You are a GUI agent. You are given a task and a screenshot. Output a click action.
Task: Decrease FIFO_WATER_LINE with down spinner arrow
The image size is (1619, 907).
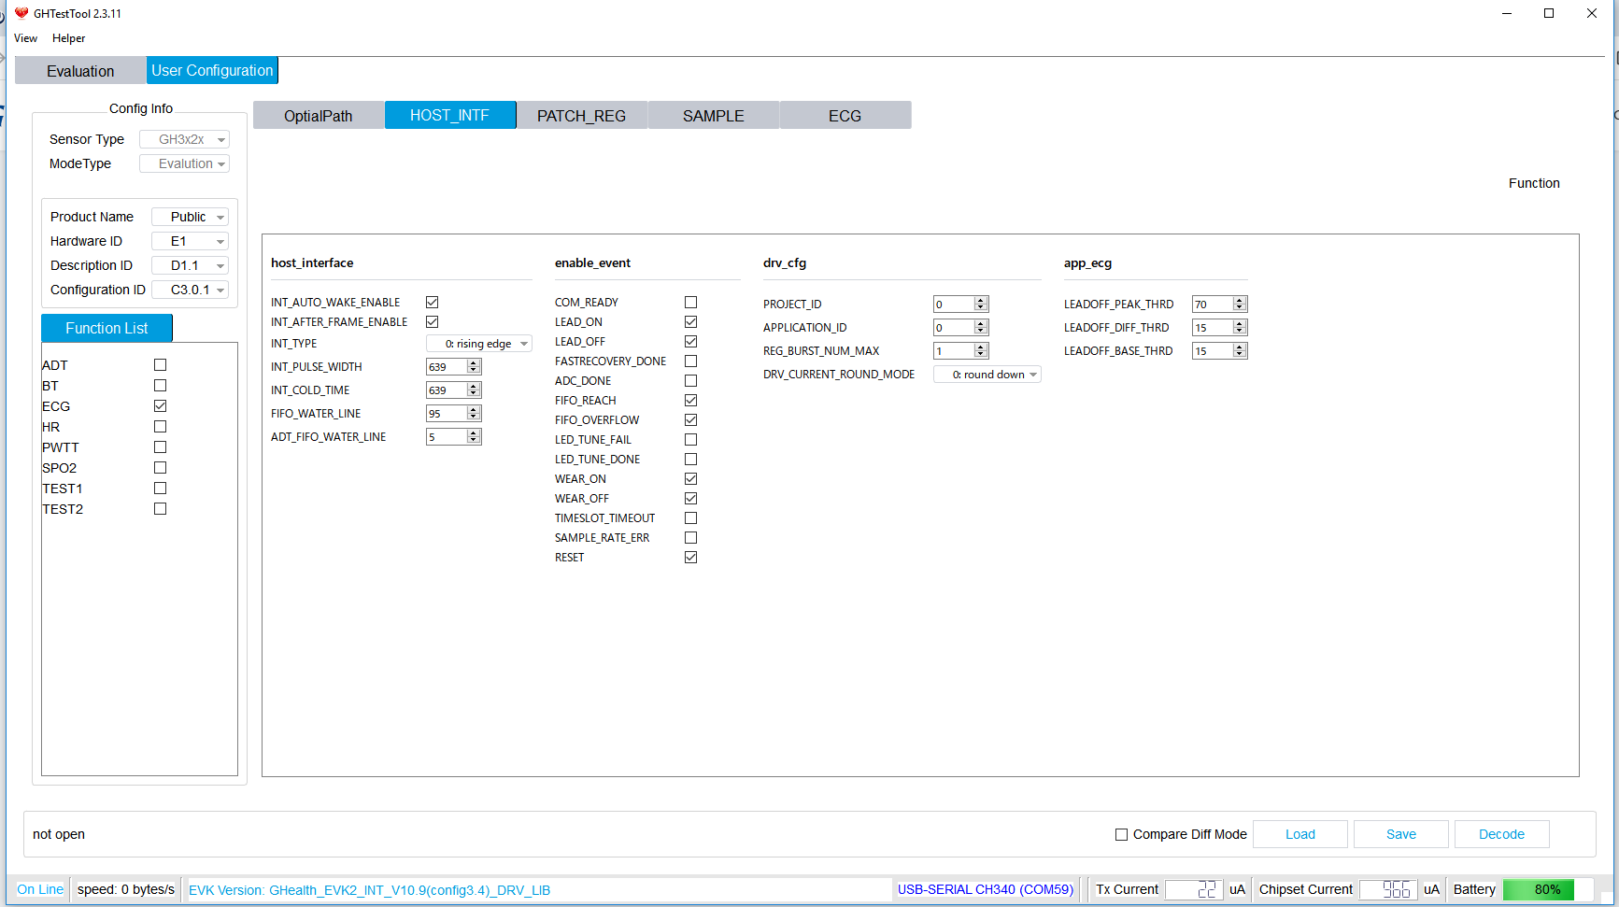coord(474,417)
